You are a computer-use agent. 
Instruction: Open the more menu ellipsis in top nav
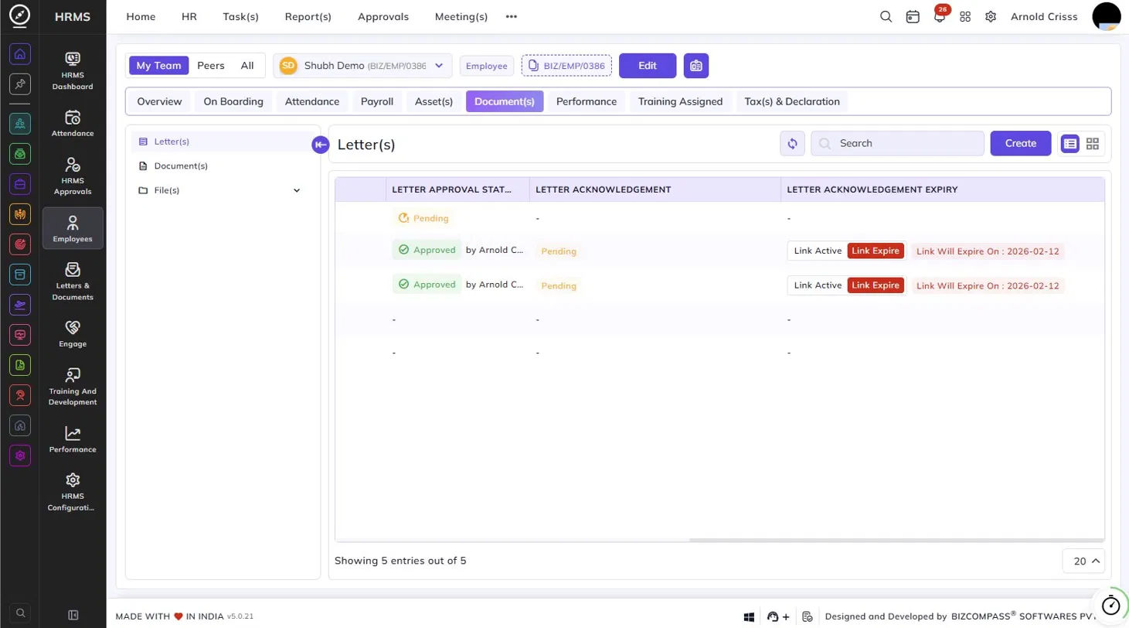[x=512, y=16]
